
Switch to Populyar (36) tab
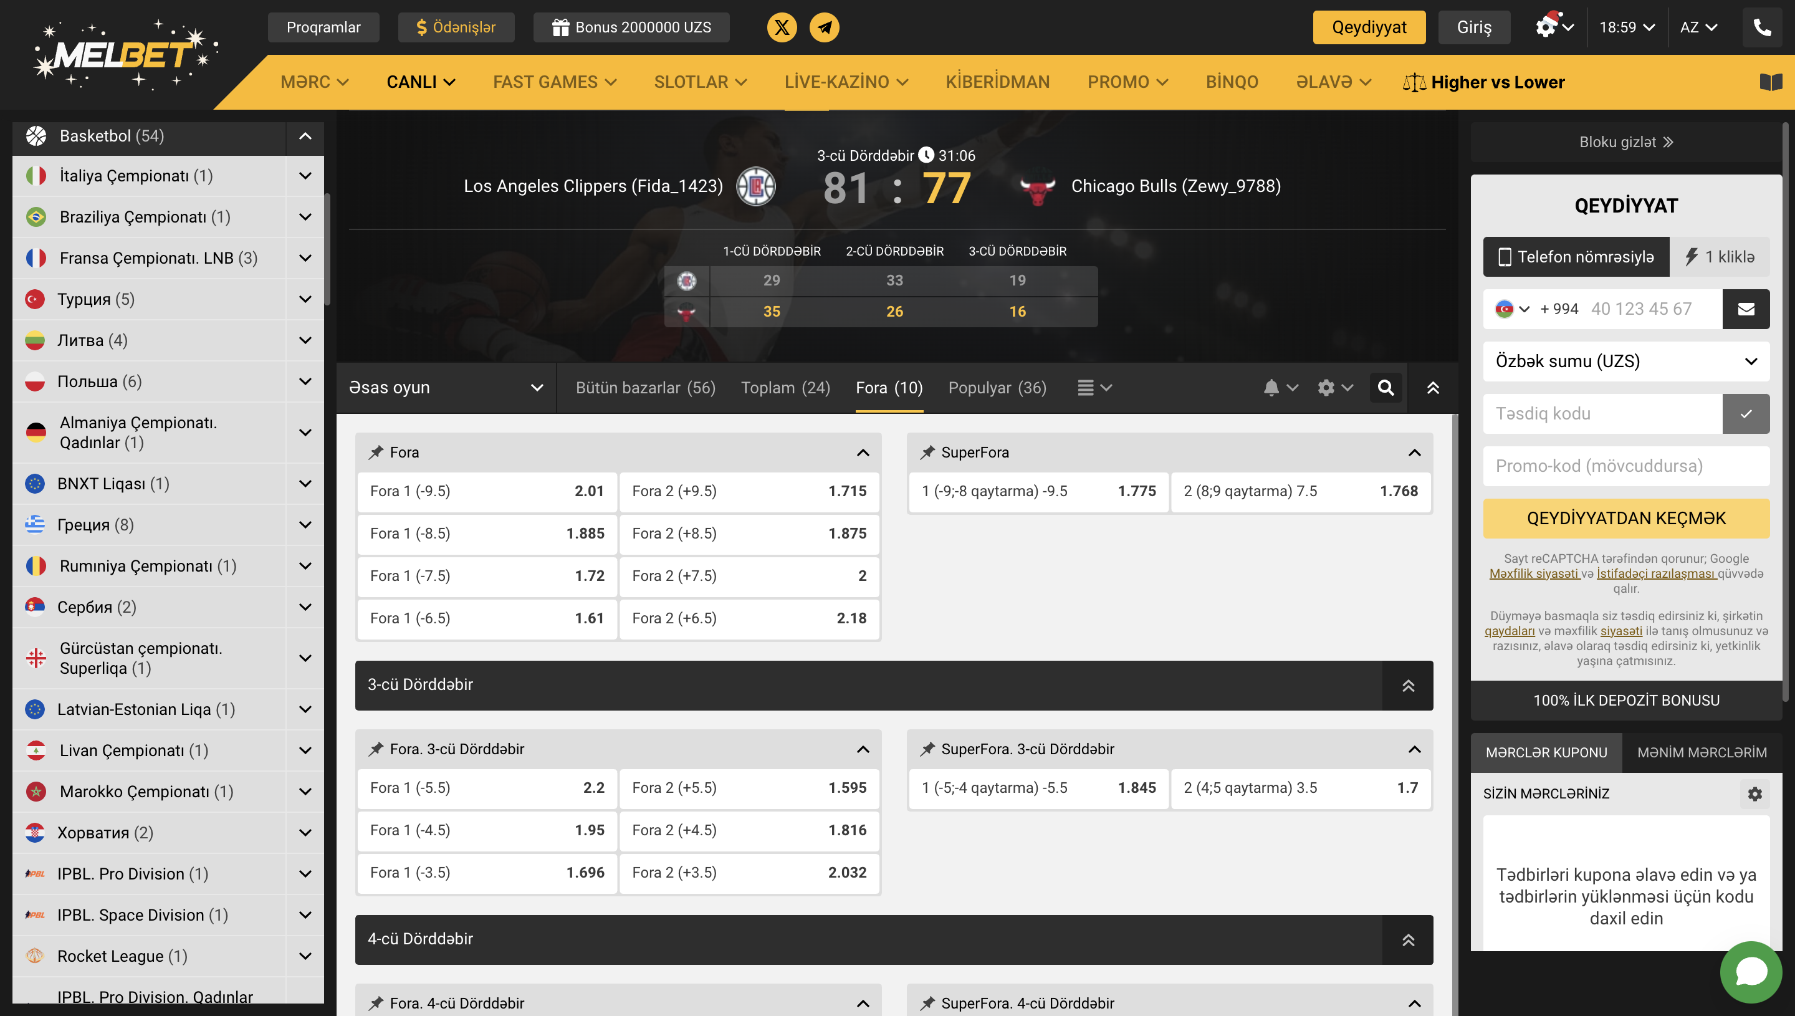point(997,387)
